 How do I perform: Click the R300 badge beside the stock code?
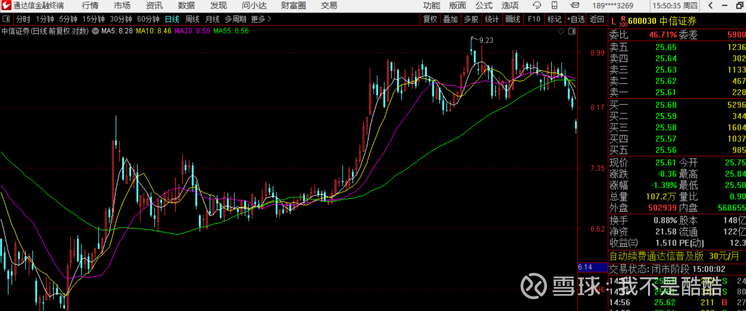click(x=623, y=21)
